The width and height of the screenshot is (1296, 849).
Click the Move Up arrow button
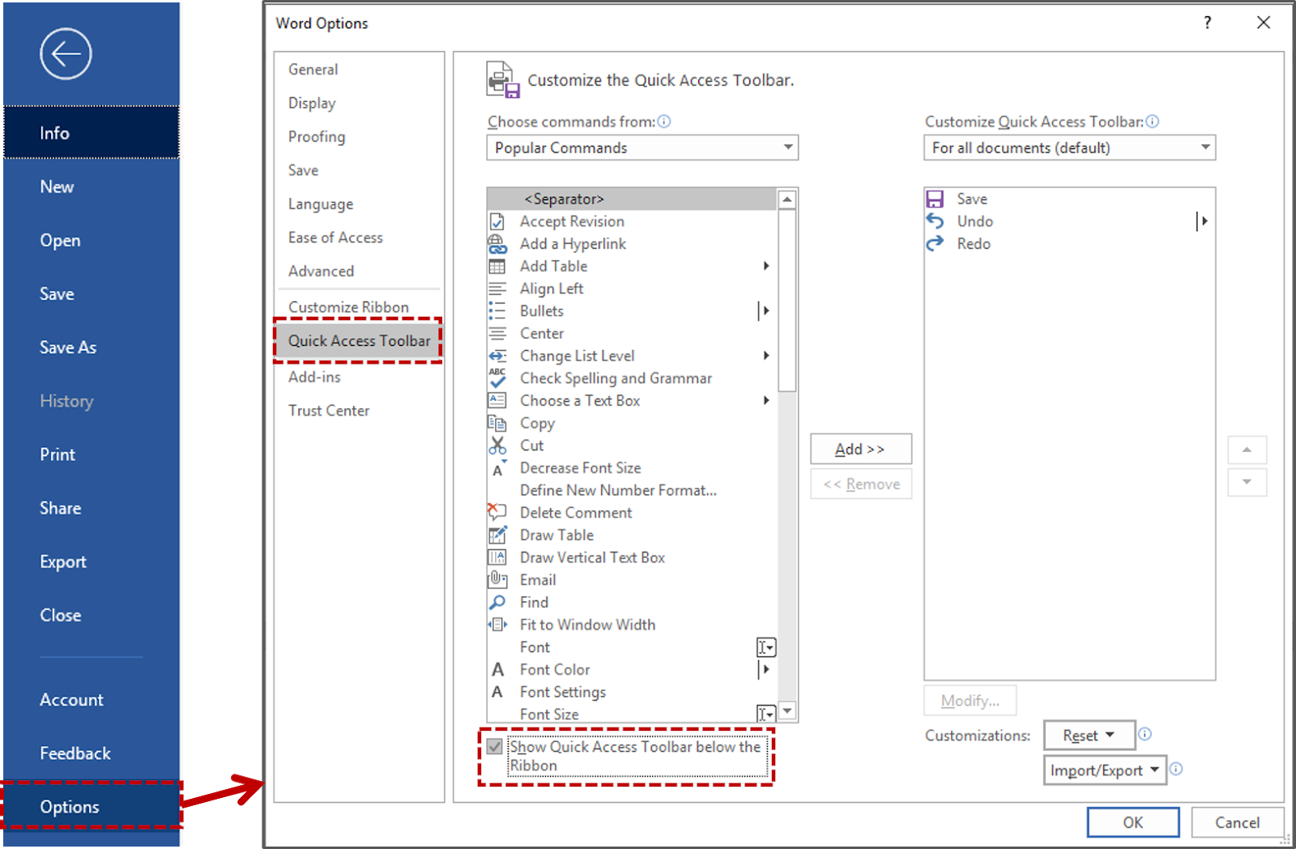point(1247,450)
